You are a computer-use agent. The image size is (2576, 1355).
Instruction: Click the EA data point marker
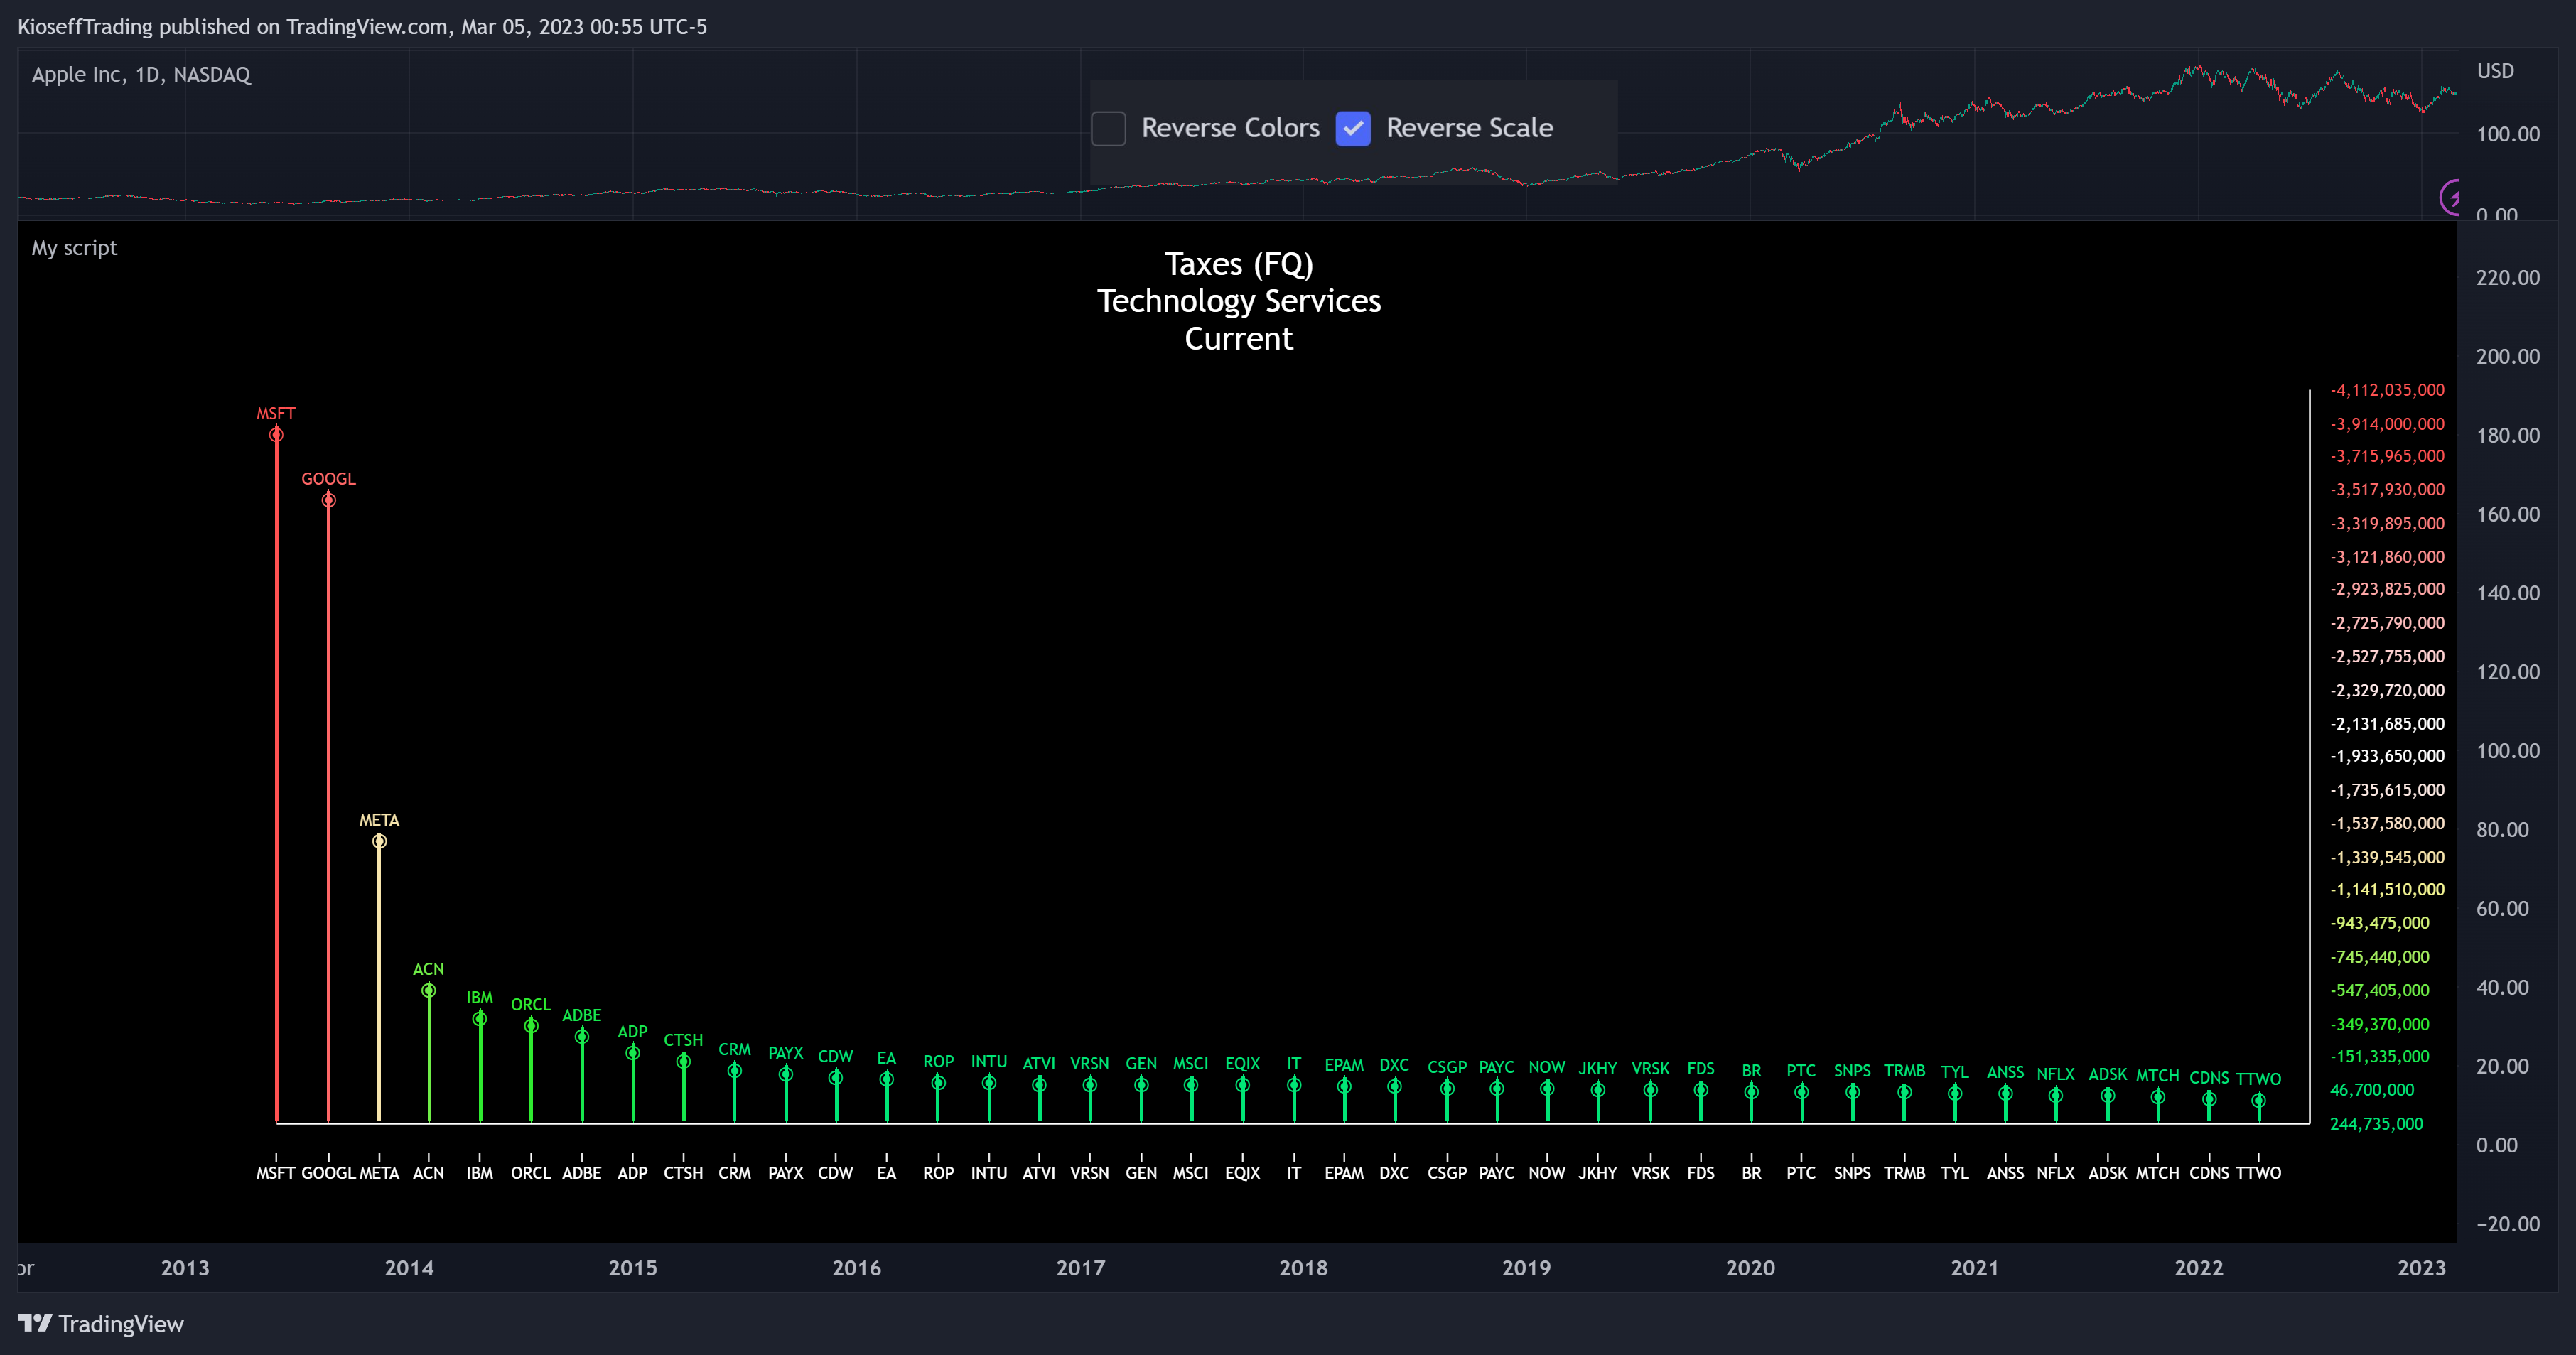tap(887, 1080)
